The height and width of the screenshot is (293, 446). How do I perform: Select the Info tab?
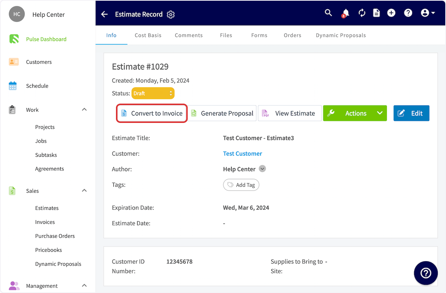(111, 35)
